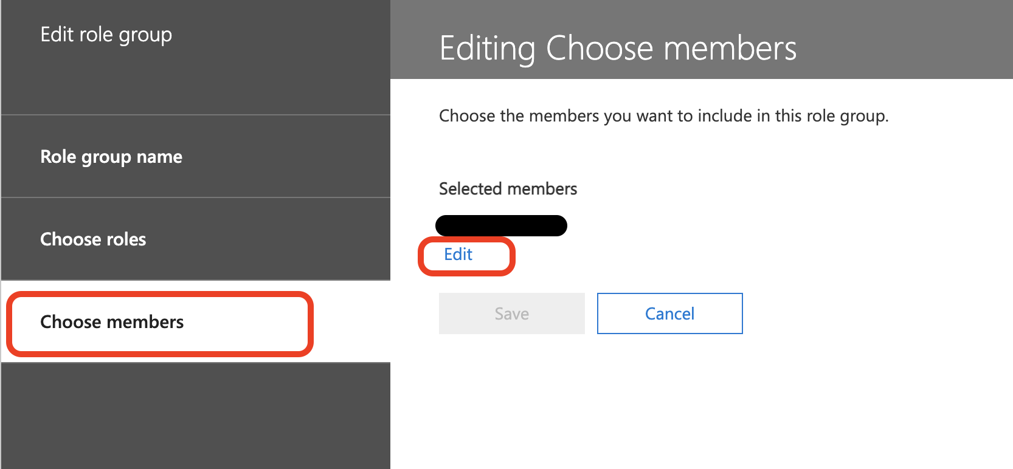Screen dimensions: 1013x469
Task: Click the Choose the members description text
Action: click(x=663, y=115)
